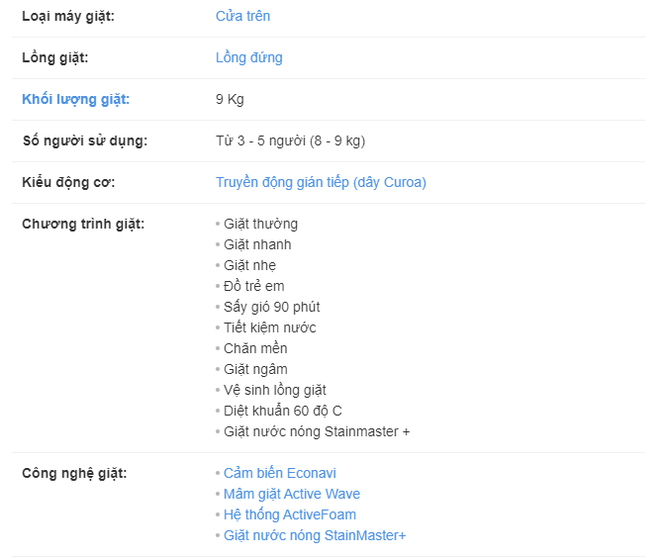Click the 'Loại máy giặt:' label
The image size is (662, 558).
(68, 17)
